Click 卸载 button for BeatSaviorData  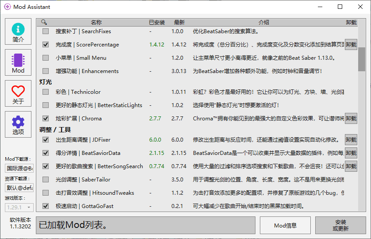351,153
